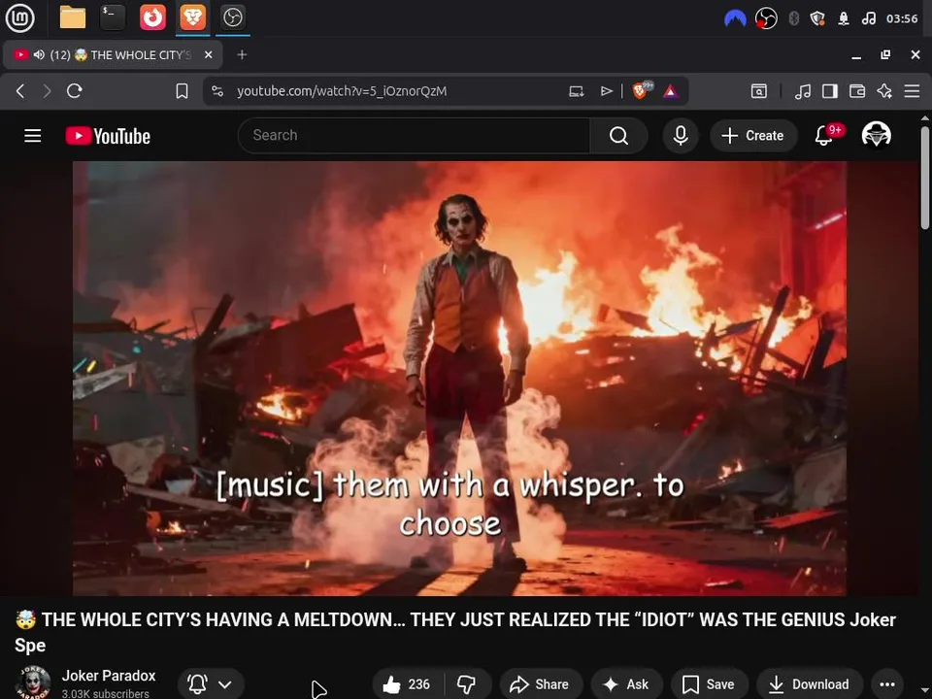Open the account avatar menu
The image size is (932, 699).
coord(876,135)
